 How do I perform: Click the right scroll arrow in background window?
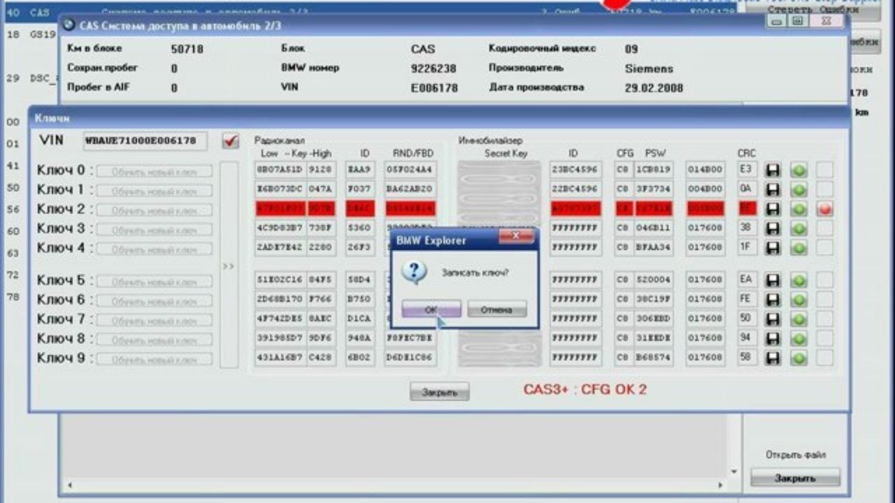pos(721,485)
